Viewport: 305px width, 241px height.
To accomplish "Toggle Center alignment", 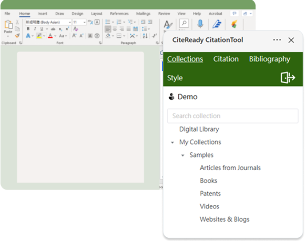I will click(x=115, y=29).
